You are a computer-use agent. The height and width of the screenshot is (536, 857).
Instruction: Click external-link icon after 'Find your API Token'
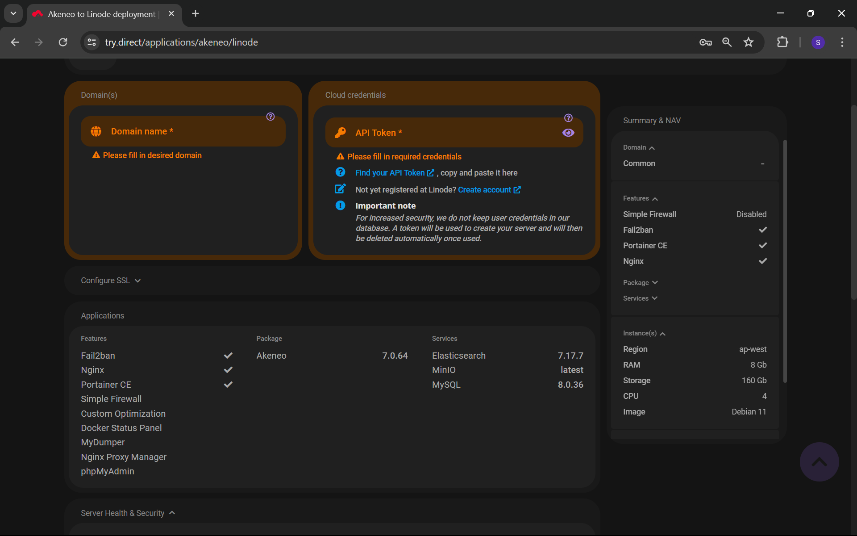point(430,173)
